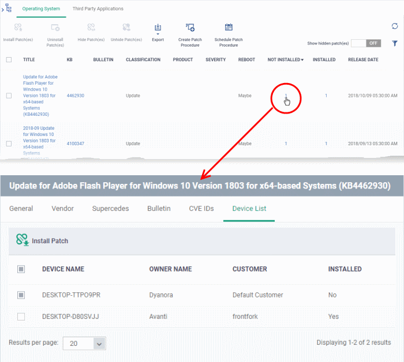Screen dimensions: 404x362
Task: Click owner name Avanti
Action: (158, 316)
